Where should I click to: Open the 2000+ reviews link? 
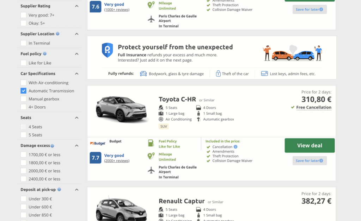pos(117,161)
